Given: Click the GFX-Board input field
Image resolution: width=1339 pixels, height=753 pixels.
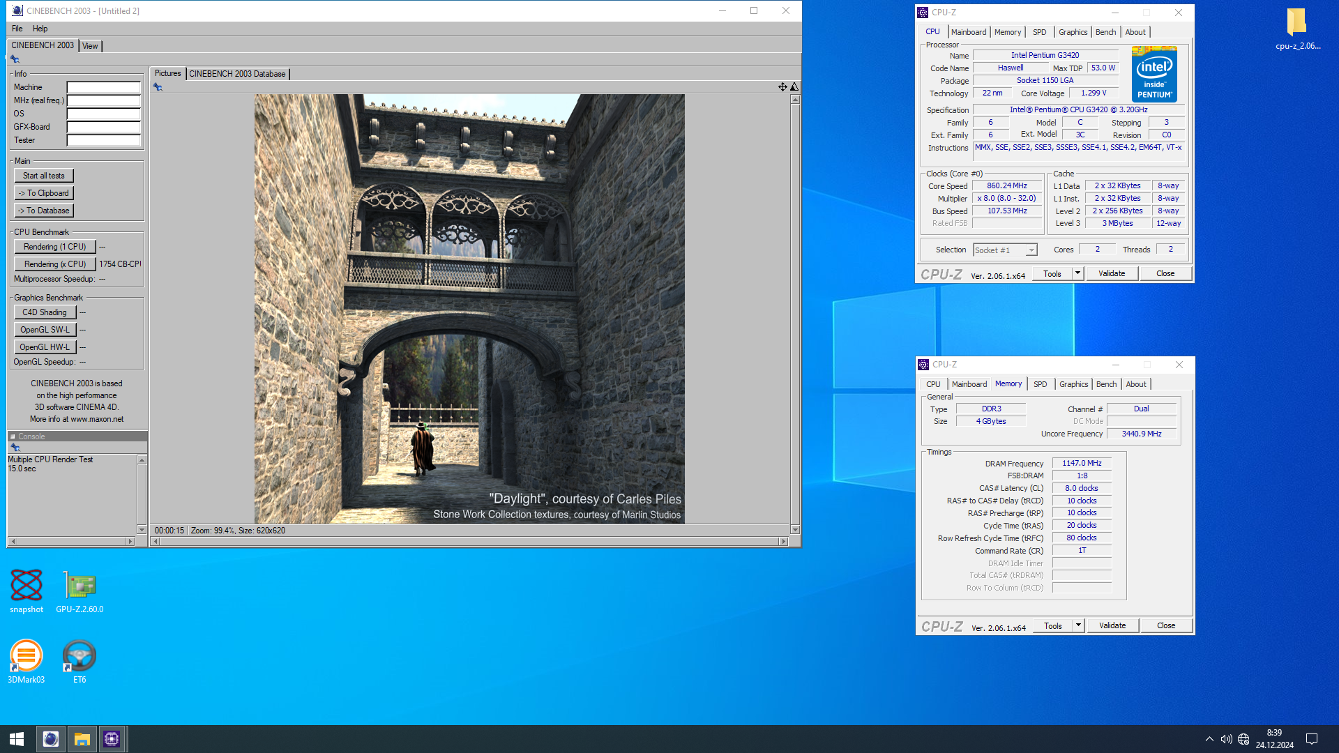Looking at the screenshot, I should 103,127.
